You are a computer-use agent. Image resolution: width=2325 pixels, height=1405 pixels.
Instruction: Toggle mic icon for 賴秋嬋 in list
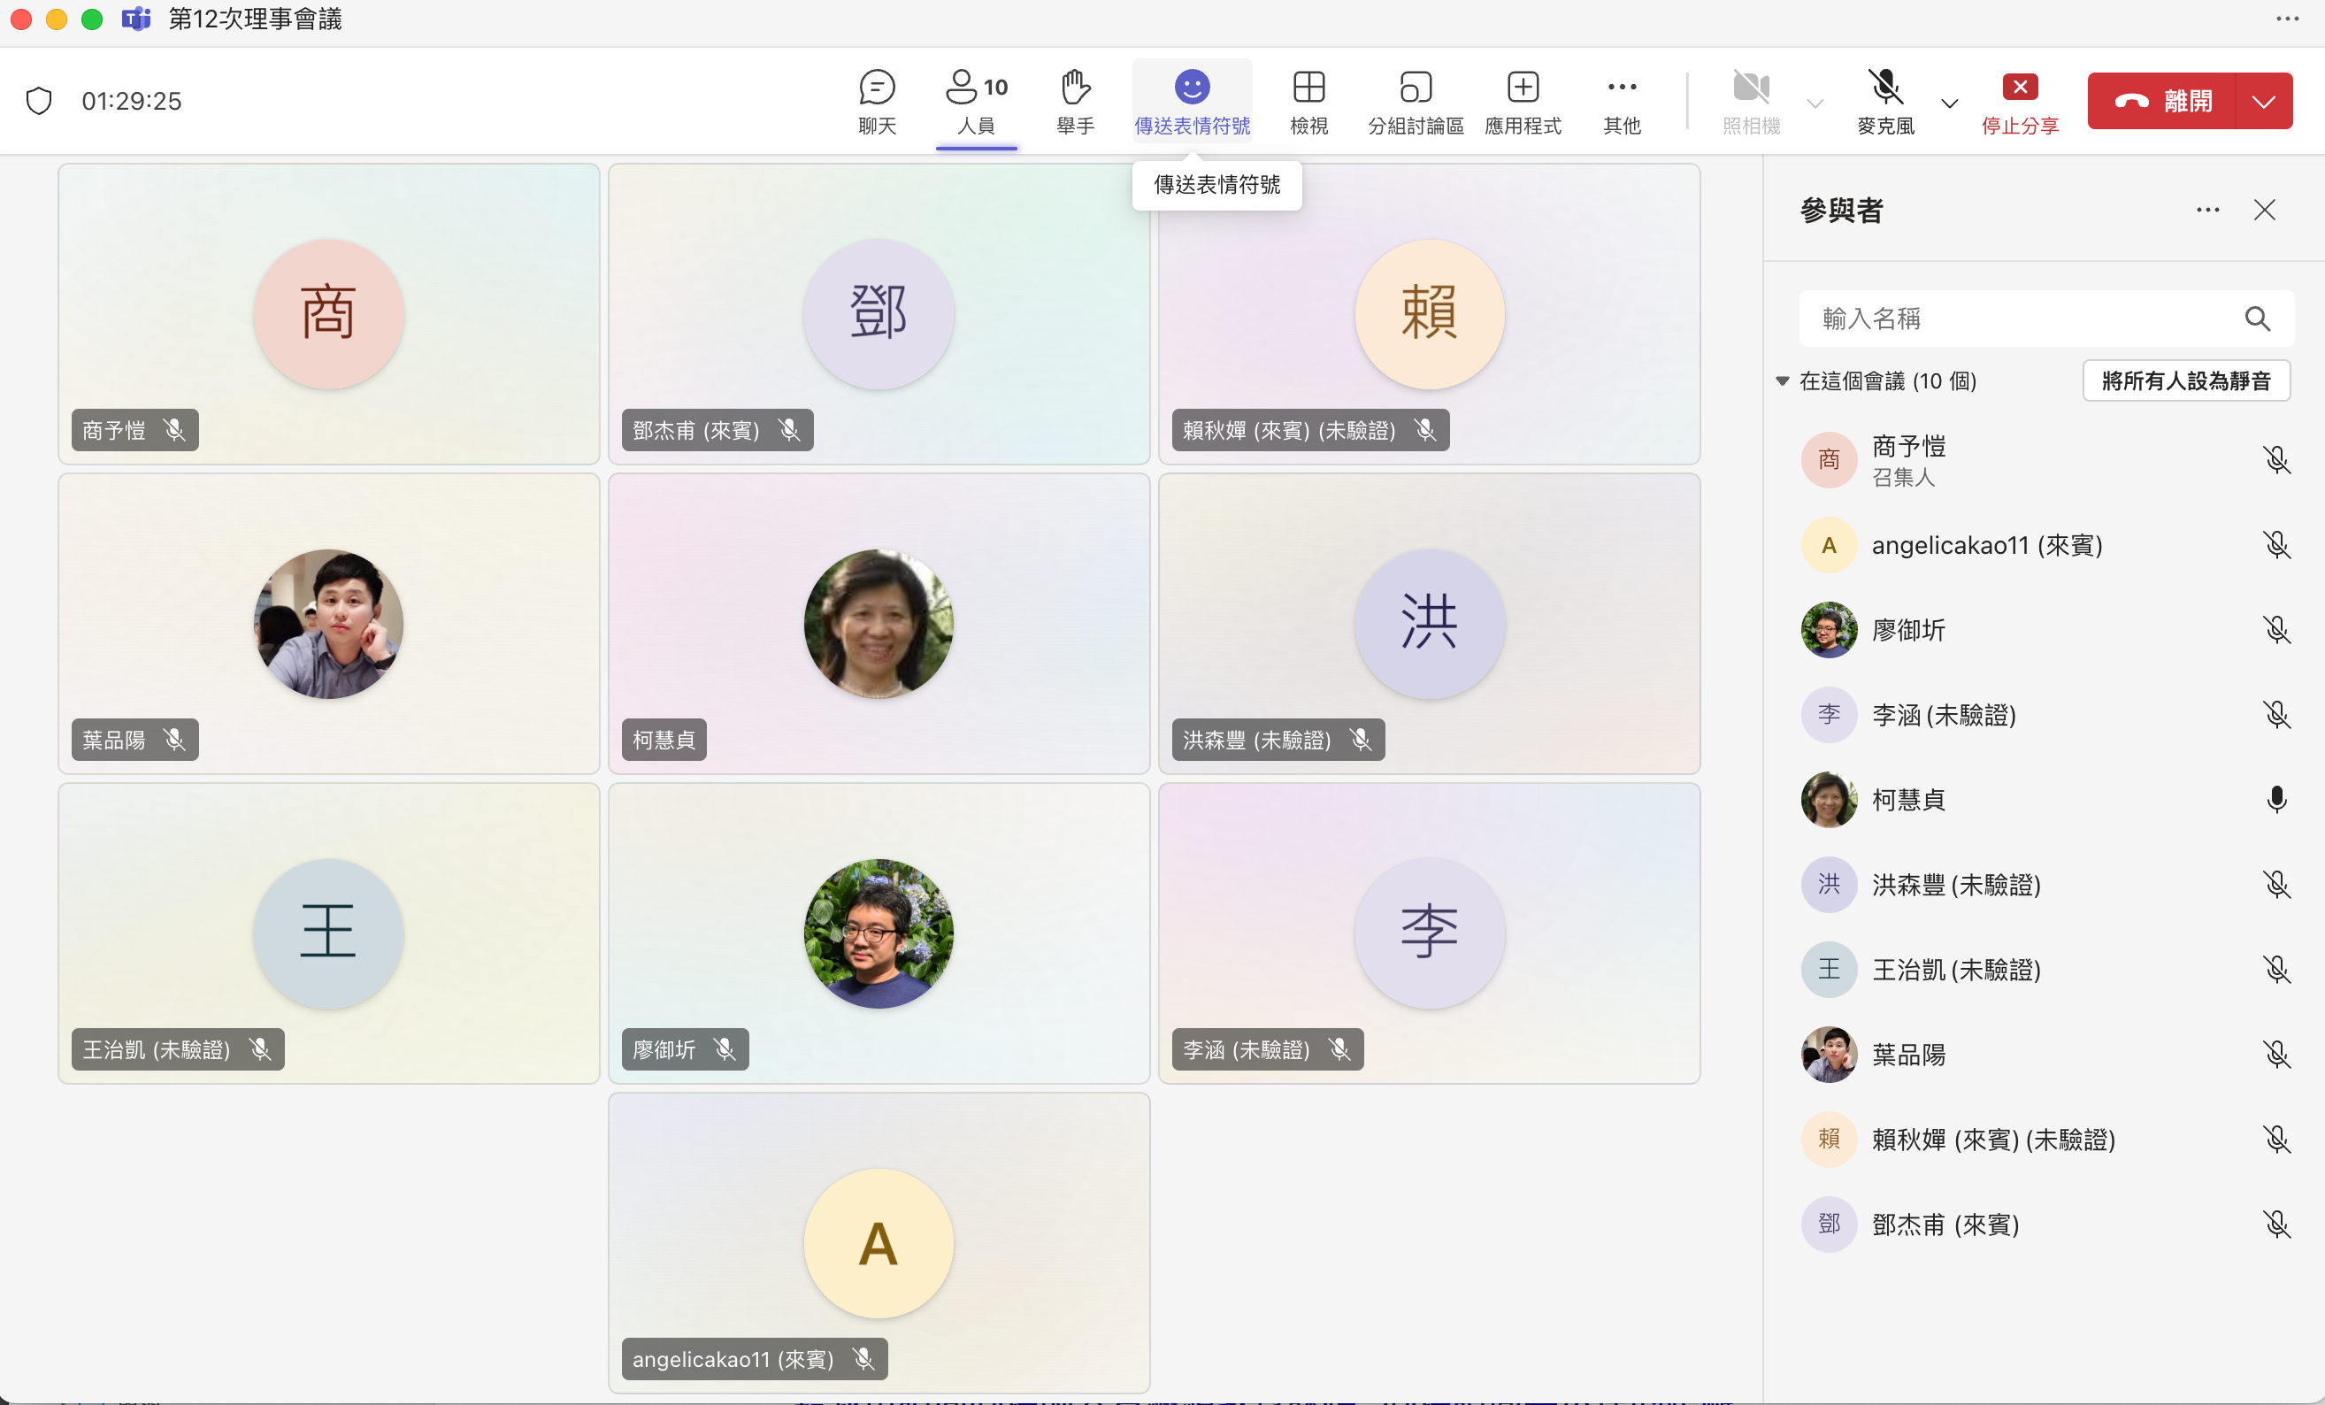coord(2277,1139)
